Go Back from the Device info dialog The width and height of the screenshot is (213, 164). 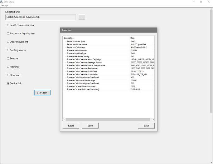146,126
